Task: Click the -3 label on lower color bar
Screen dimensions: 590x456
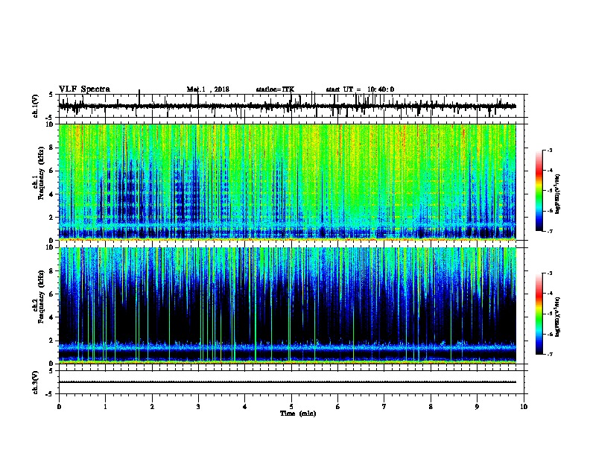Action: pos(550,273)
